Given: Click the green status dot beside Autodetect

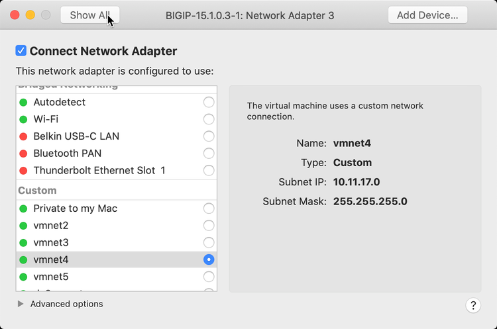Looking at the screenshot, I should 23,103.
